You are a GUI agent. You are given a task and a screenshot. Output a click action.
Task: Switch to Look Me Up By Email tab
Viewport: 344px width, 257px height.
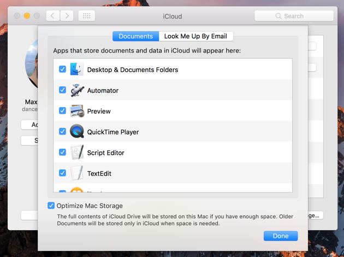click(x=195, y=36)
